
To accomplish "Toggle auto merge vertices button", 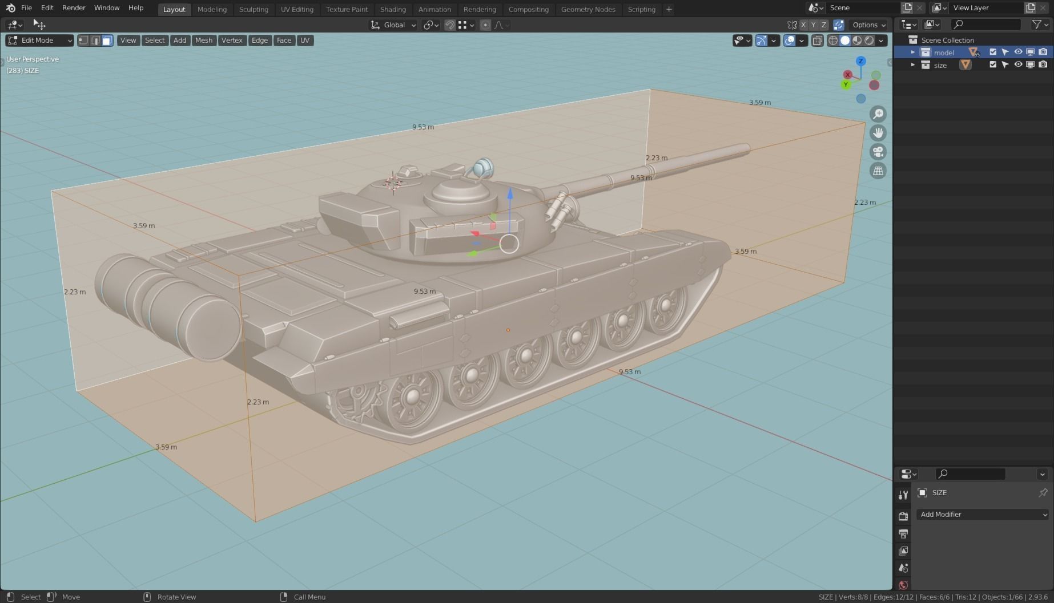I will [x=839, y=25].
